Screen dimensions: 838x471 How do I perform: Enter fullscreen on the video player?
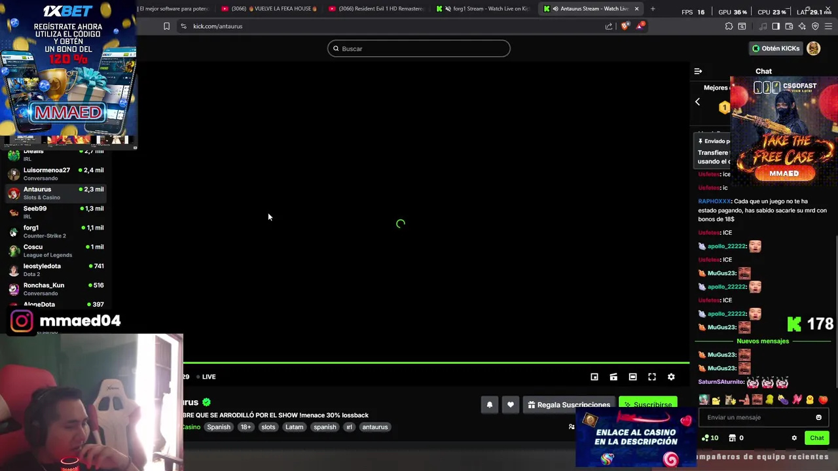[x=652, y=377]
